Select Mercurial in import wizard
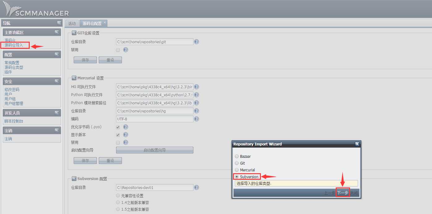This screenshot has height=214, width=432. click(x=237, y=170)
